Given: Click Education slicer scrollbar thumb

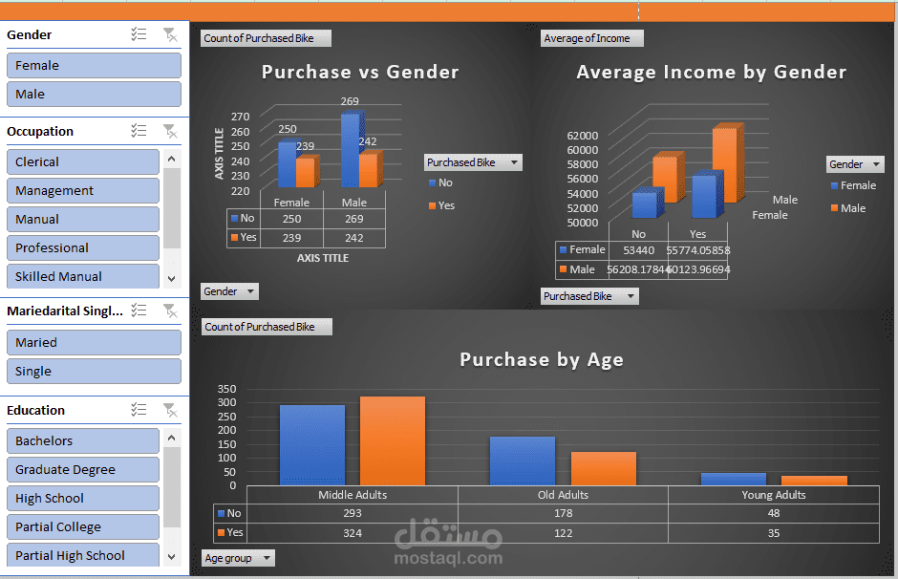Looking at the screenshot, I should (171, 487).
